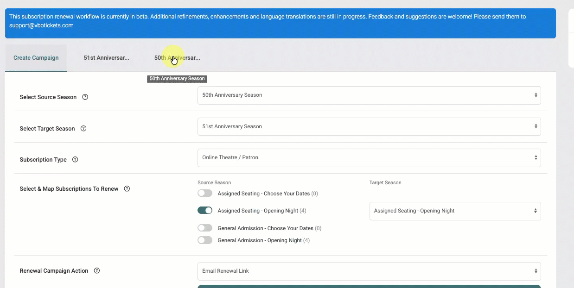Click the blue beta notice banner
The width and height of the screenshot is (574, 288).
coord(281,23)
